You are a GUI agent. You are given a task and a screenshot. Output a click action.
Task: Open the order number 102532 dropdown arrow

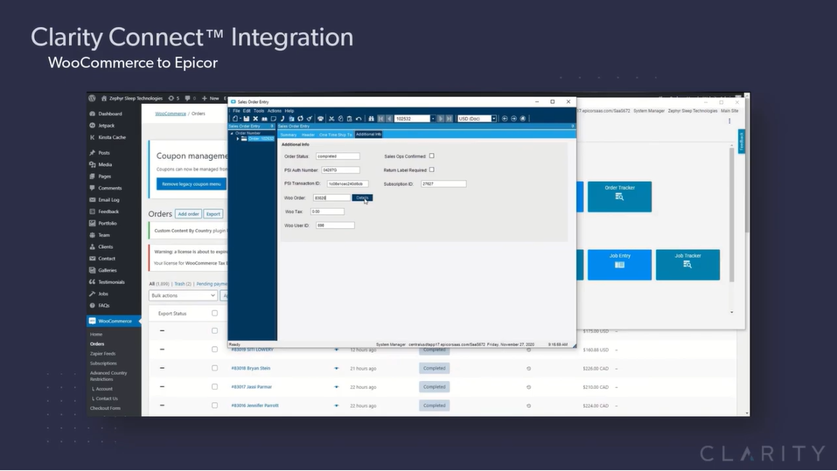pos(433,119)
